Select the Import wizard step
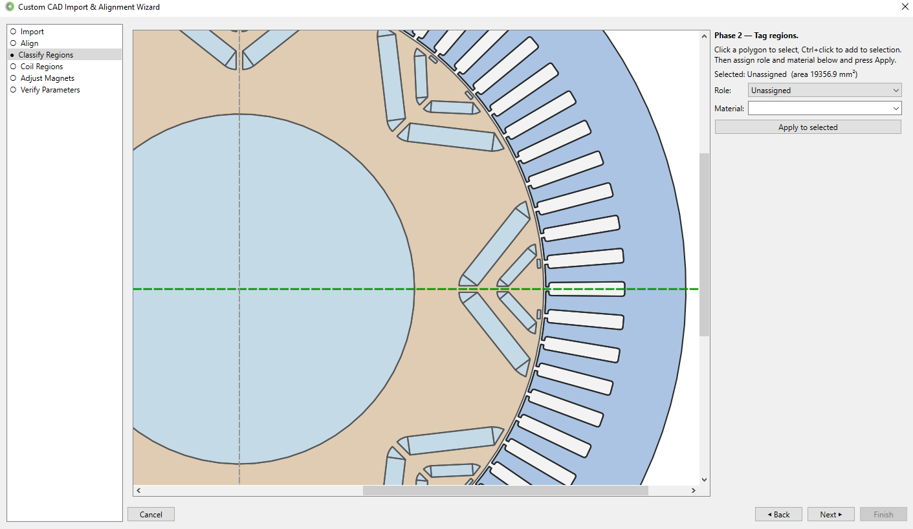The height and width of the screenshot is (529, 913). coord(32,32)
